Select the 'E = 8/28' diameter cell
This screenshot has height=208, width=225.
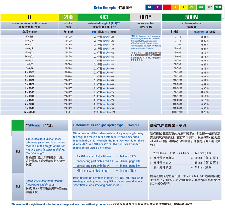(x=30, y=68)
